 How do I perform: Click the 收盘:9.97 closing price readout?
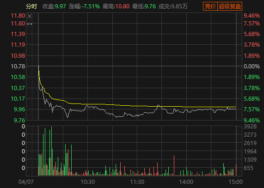point(54,6)
